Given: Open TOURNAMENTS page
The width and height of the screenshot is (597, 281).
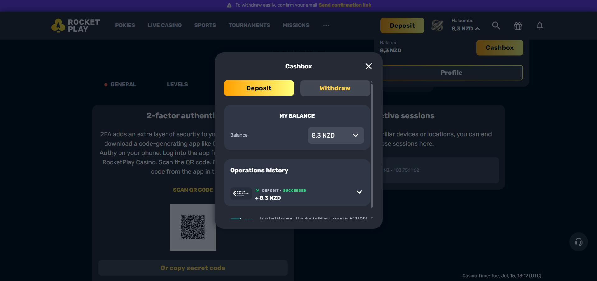Looking at the screenshot, I should tap(249, 25).
